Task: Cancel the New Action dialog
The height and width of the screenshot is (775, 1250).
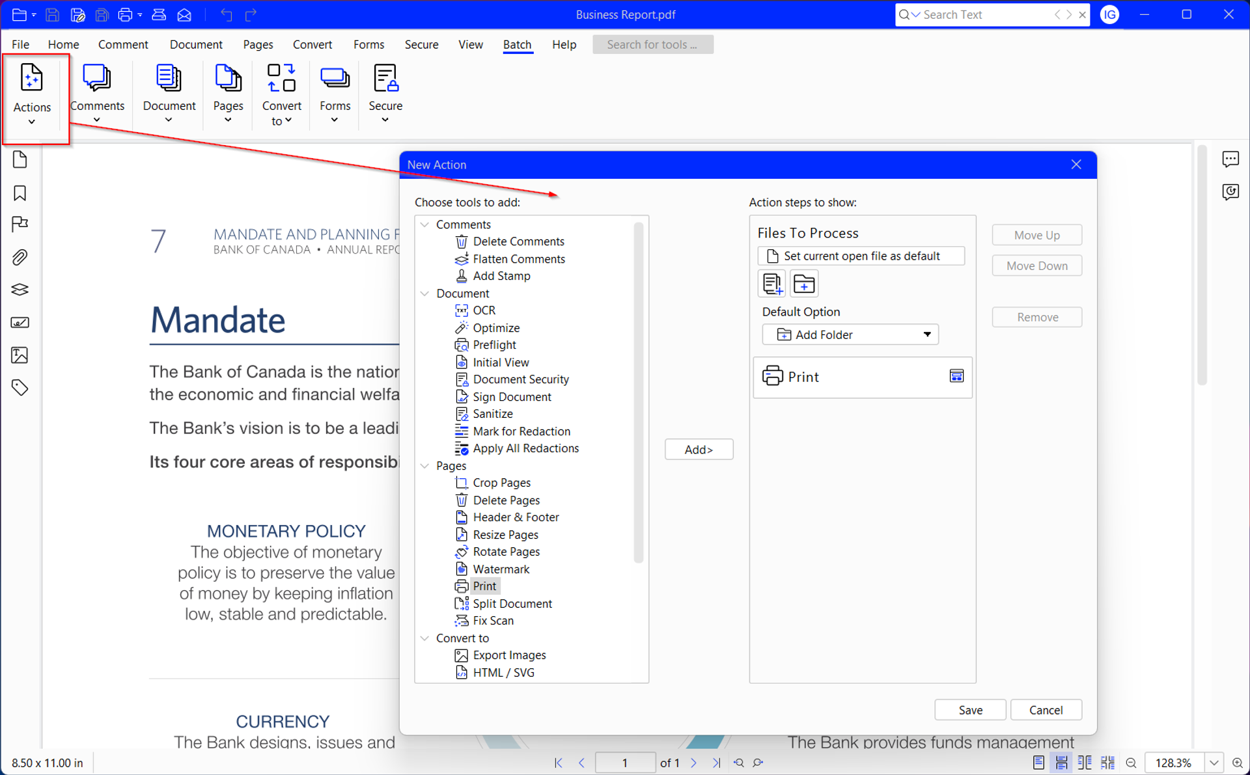Action: pos(1046,710)
